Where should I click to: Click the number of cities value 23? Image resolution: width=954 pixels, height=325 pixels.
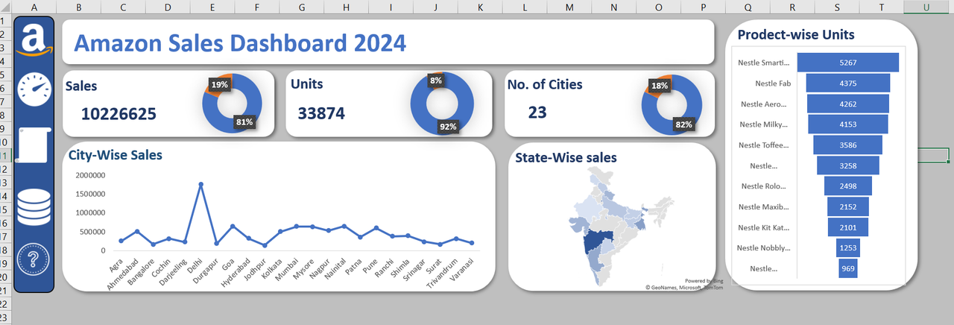[x=537, y=113]
